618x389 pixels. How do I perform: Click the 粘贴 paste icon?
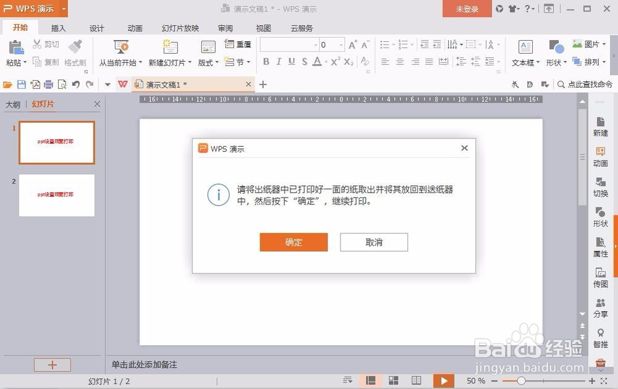16,48
